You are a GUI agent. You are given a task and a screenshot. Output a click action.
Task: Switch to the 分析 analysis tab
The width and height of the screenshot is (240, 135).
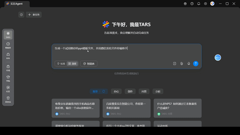point(158,91)
